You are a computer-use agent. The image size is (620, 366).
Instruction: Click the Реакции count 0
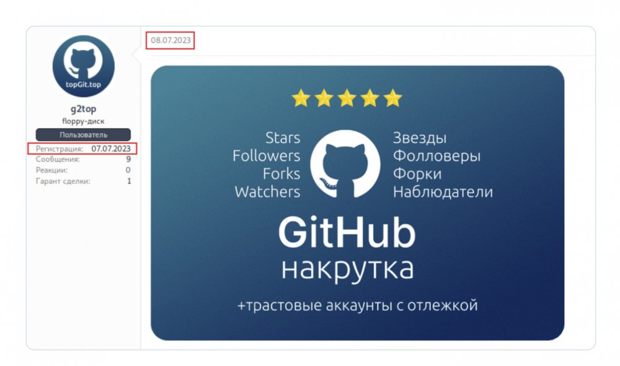pyautogui.click(x=128, y=170)
